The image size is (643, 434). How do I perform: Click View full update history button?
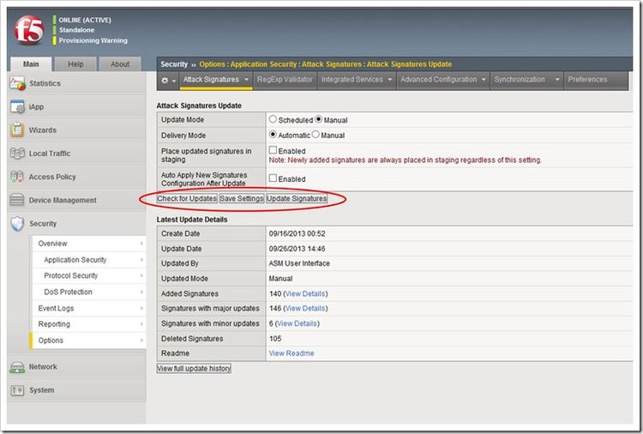(194, 369)
